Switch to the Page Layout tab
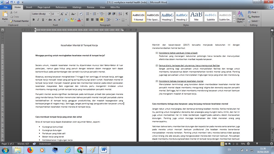This screenshot has width=274, height=154. pyautogui.click(x=44, y=7)
